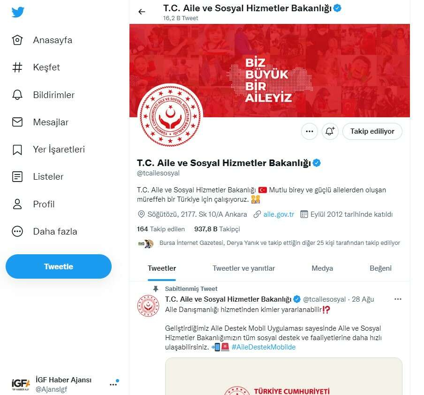Click the Twitter bird logo

pos(18,12)
